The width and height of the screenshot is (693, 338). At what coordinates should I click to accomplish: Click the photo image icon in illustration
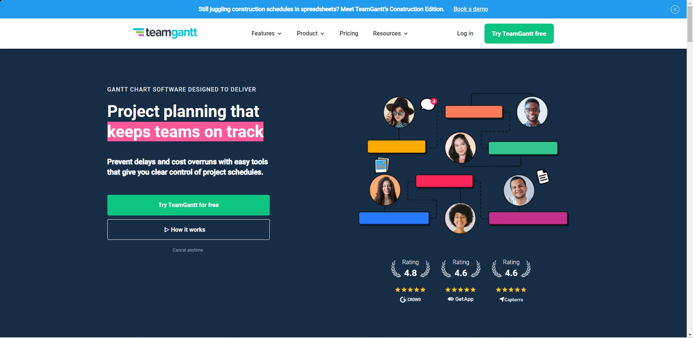(x=382, y=165)
